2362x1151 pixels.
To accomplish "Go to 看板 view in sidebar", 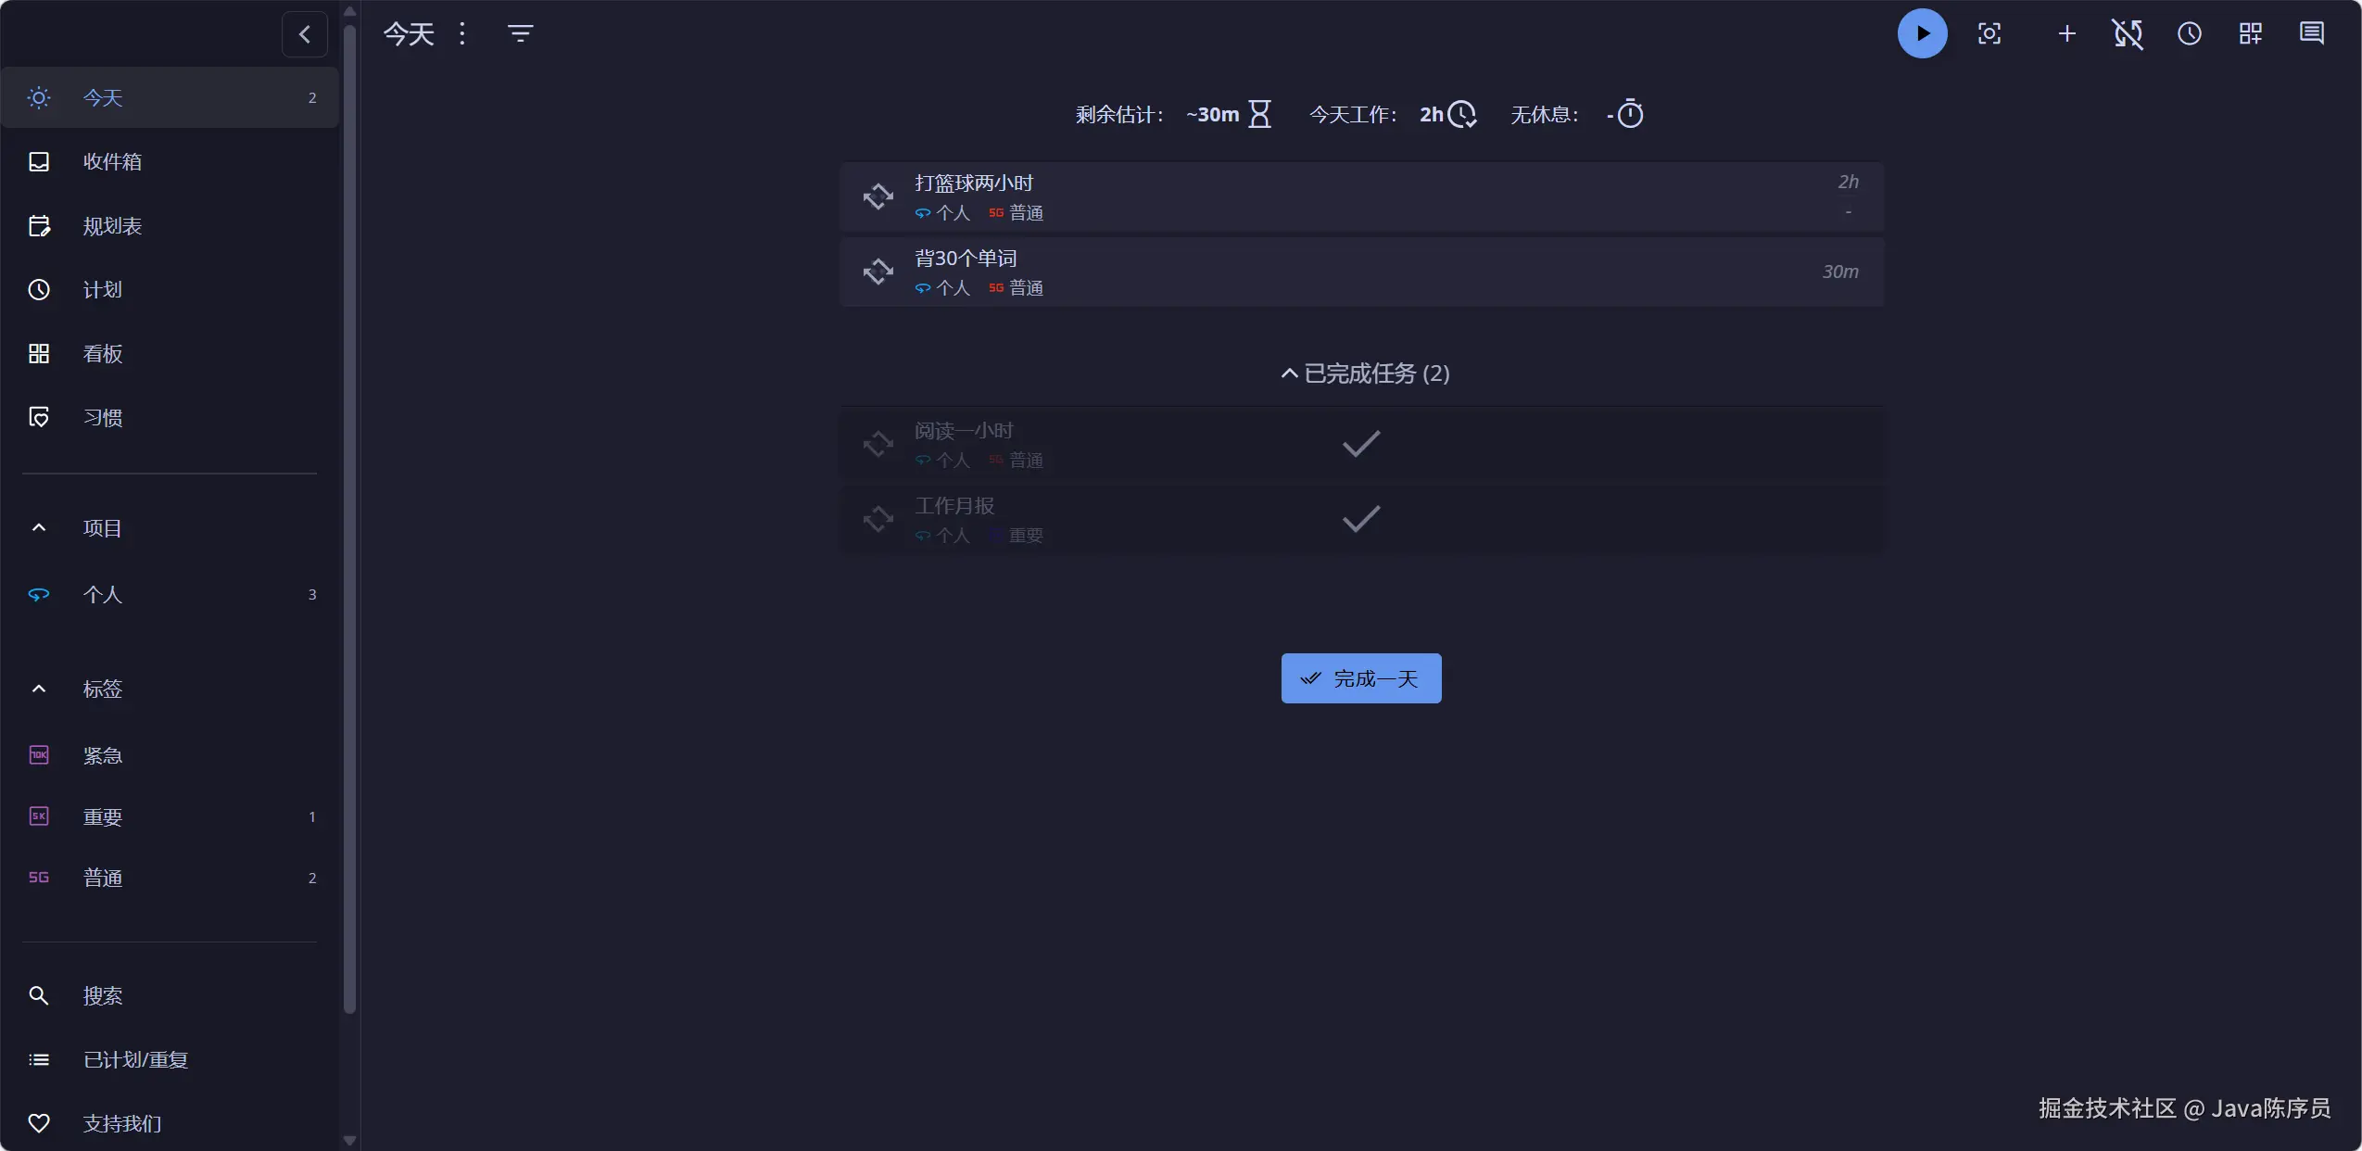I will pyautogui.click(x=102, y=354).
